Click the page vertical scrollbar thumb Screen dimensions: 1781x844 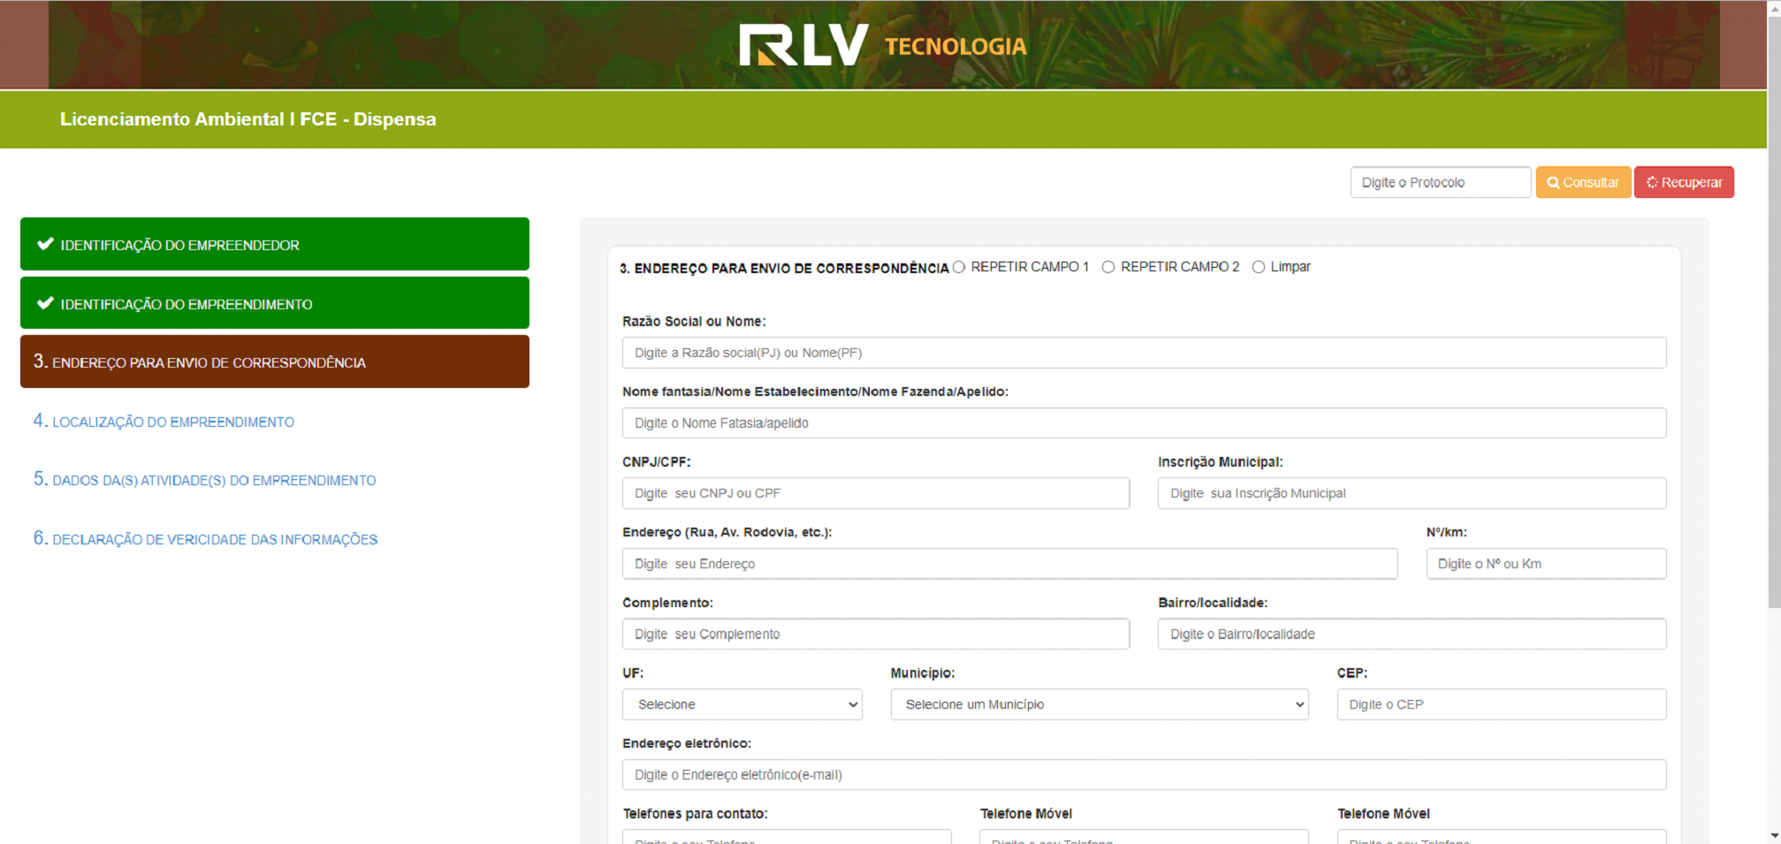coord(1774,311)
